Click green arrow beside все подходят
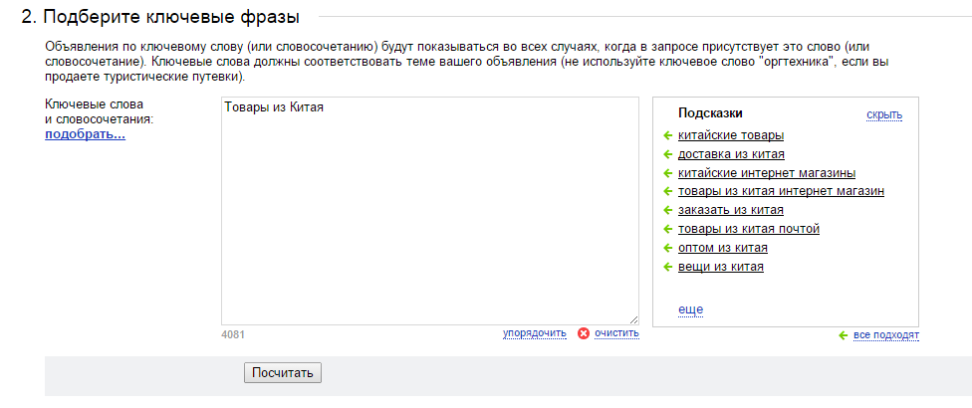This screenshot has width=972, height=408. [x=844, y=335]
